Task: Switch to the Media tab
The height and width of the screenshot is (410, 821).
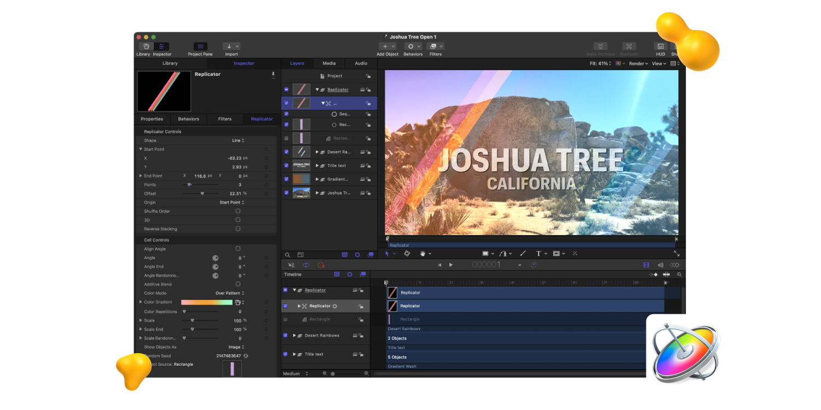Action: [329, 63]
